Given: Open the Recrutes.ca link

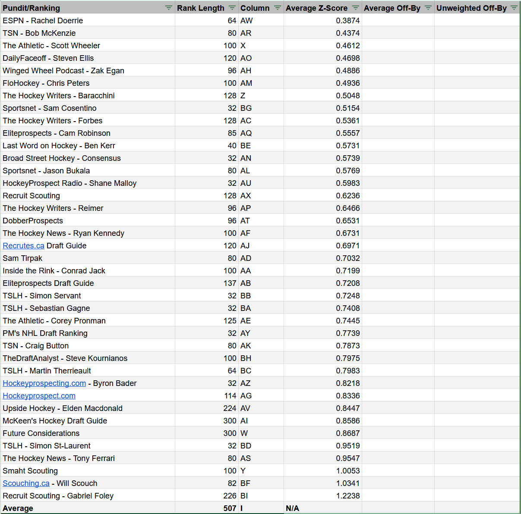Looking at the screenshot, I should 23,246.
